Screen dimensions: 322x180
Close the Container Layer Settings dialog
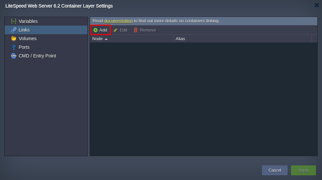click(x=316, y=5)
